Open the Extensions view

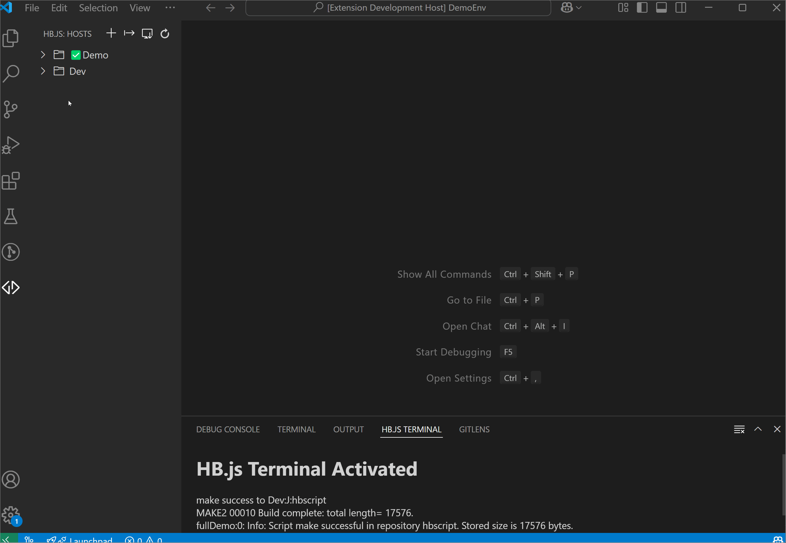pyautogui.click(x=11, y=181)
